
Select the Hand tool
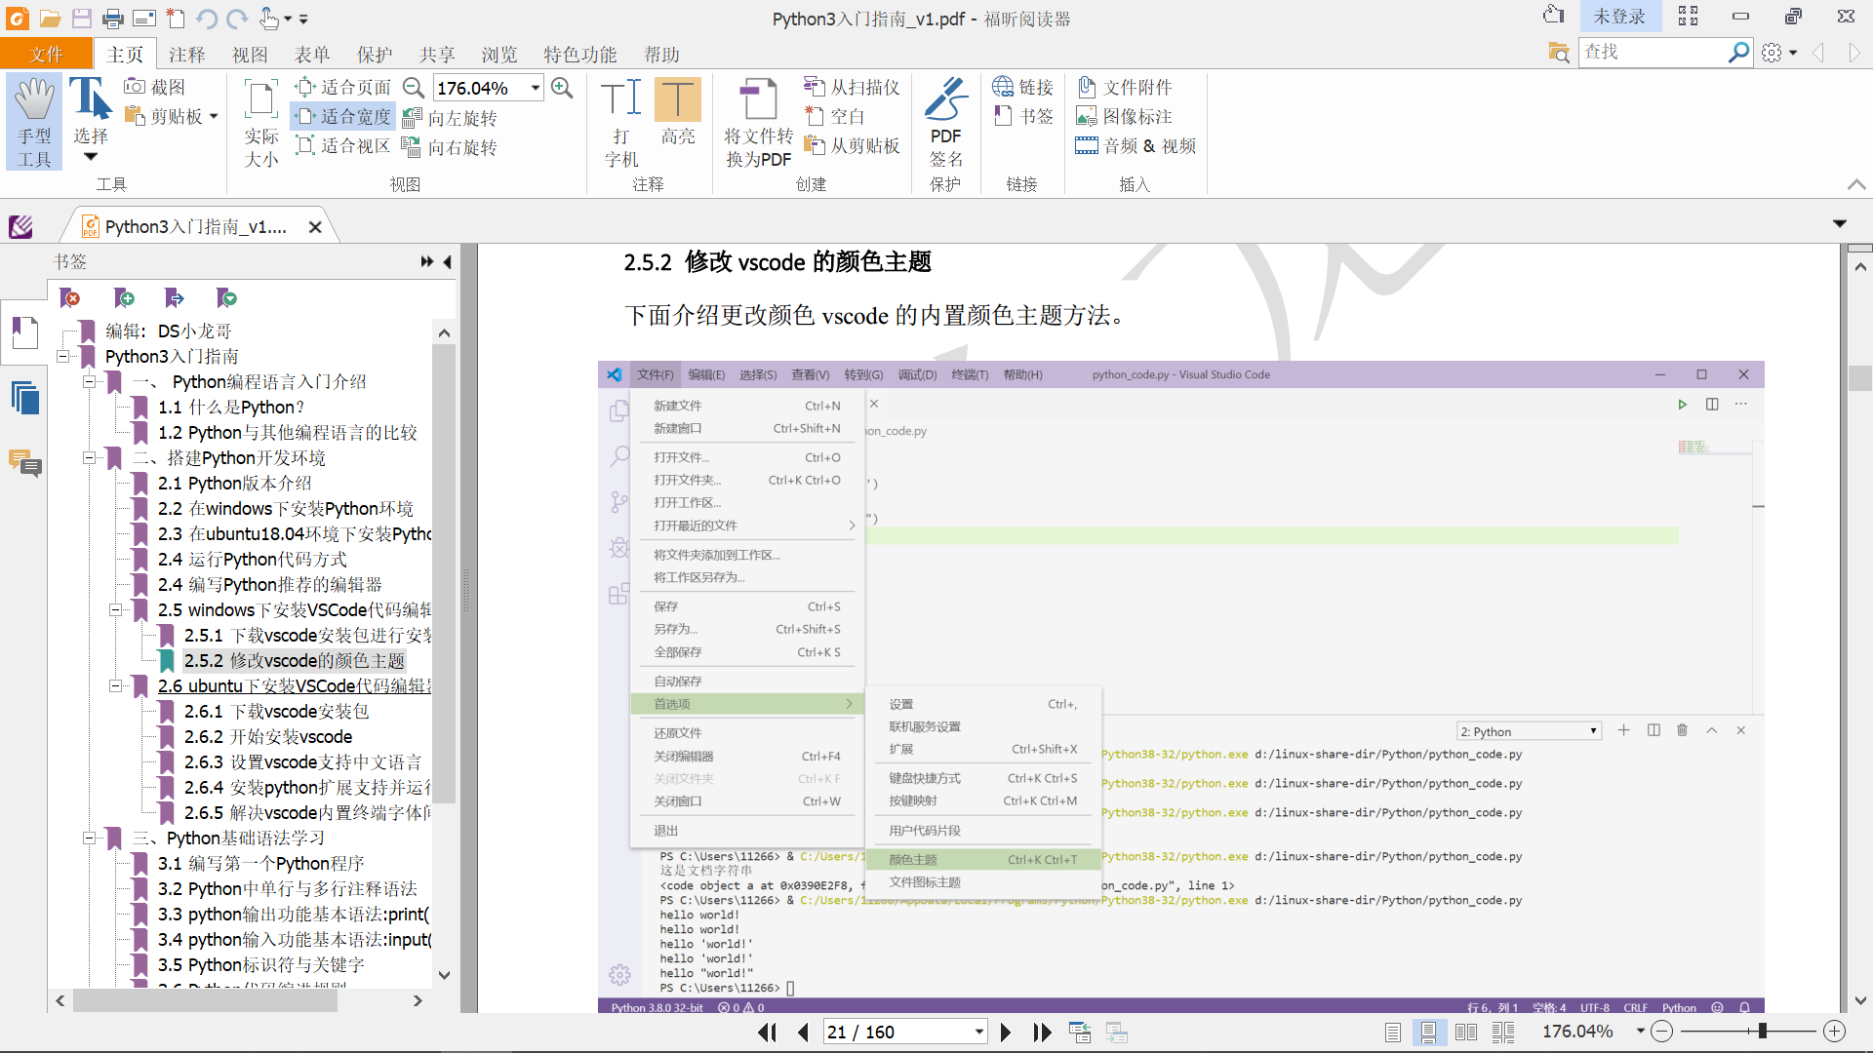[34, 121]
